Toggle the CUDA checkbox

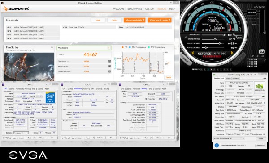pos(235,134)
